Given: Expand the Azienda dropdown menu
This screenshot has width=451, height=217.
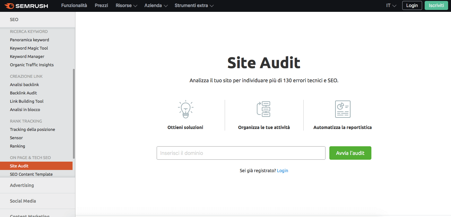Looking at the screenshot, I should click(x=156, y=6).
